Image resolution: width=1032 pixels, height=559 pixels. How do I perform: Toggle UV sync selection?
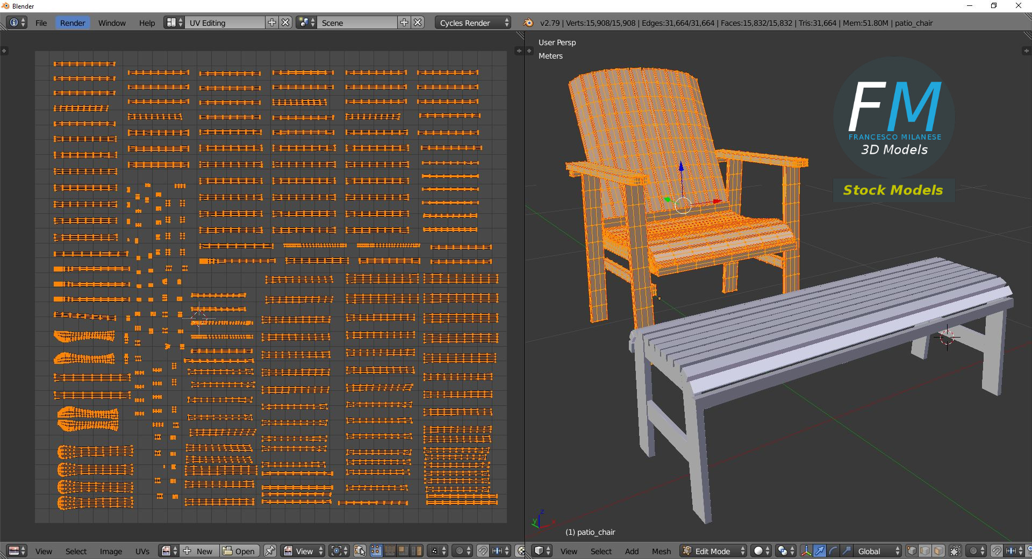[360, 551]
